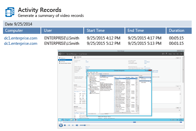Click the Computer column header
Screen dimensions: 196x131
pos(22,31)
